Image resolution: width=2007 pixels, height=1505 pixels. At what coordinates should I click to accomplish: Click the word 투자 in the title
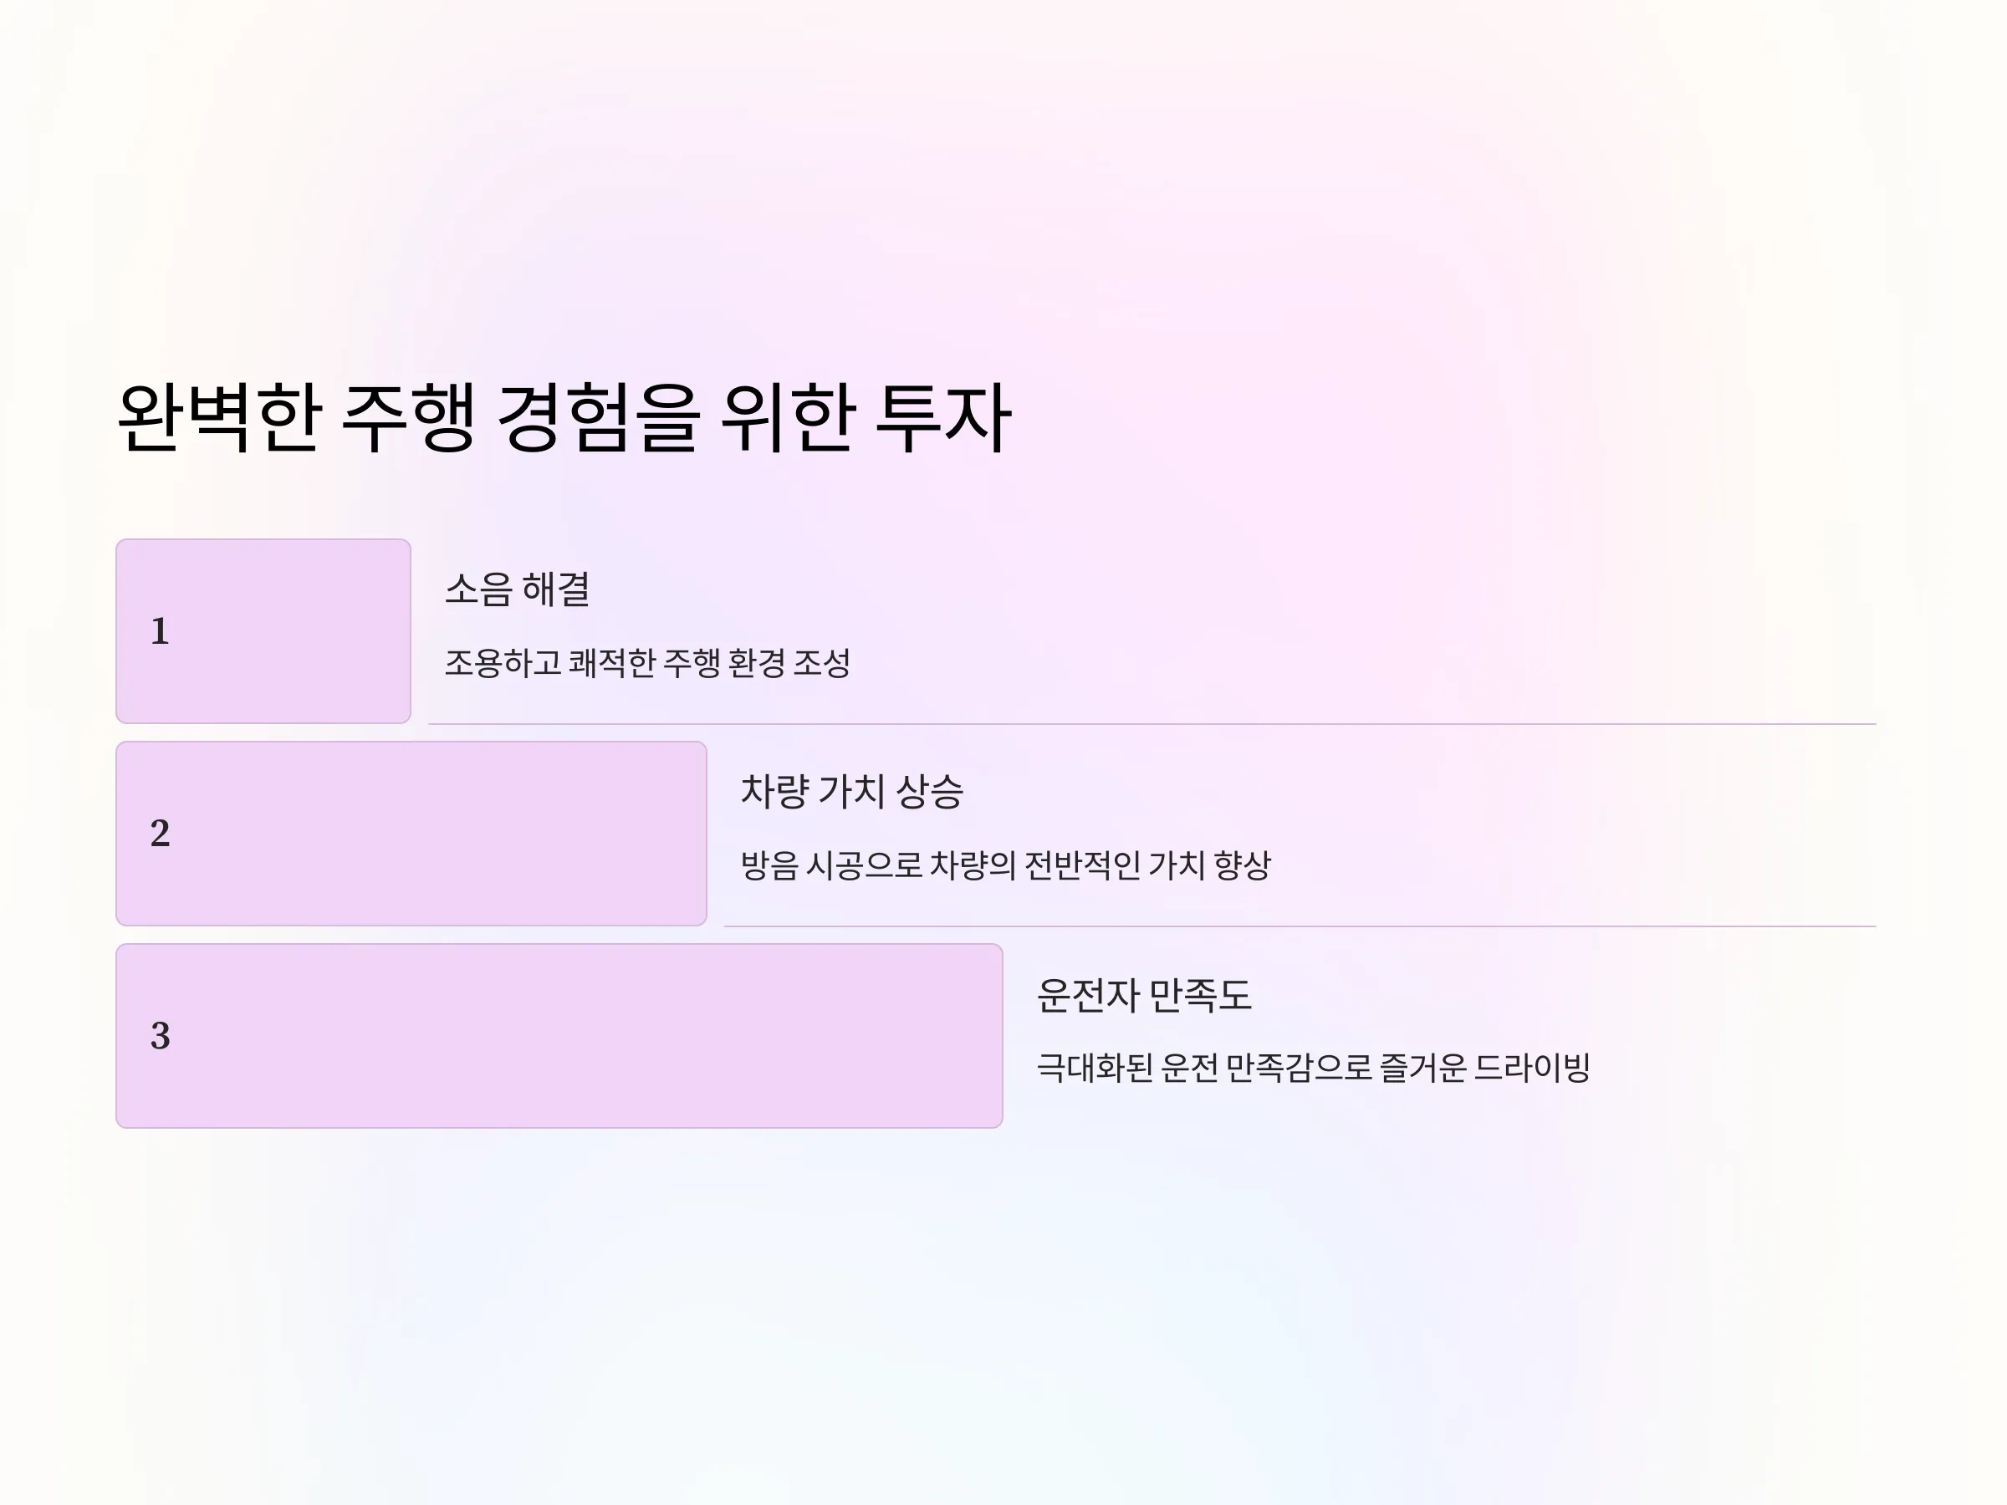(942, 417)
